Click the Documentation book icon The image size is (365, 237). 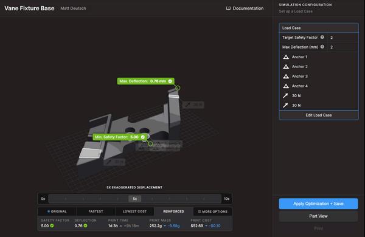click(228, 9)
